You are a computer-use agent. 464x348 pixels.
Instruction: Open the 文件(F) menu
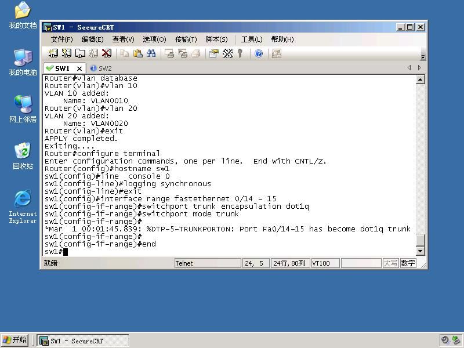61,39
